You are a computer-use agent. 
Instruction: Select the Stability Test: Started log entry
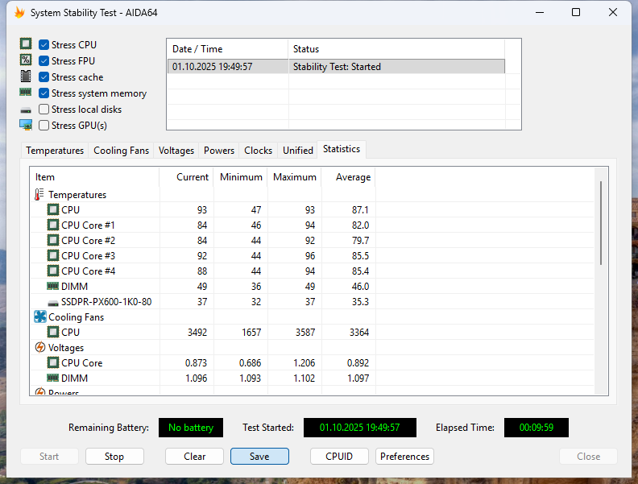pos(336,67)
